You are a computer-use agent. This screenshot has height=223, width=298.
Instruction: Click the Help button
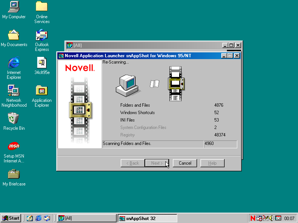tap(212, 163)
